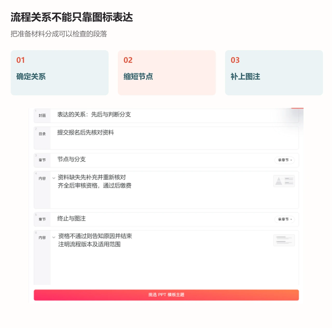This screenshot has width=332, height=328.
Task: Collapse the chevron beside 资格不通过则告知原因并结束
Action: [x=54, y=237]
